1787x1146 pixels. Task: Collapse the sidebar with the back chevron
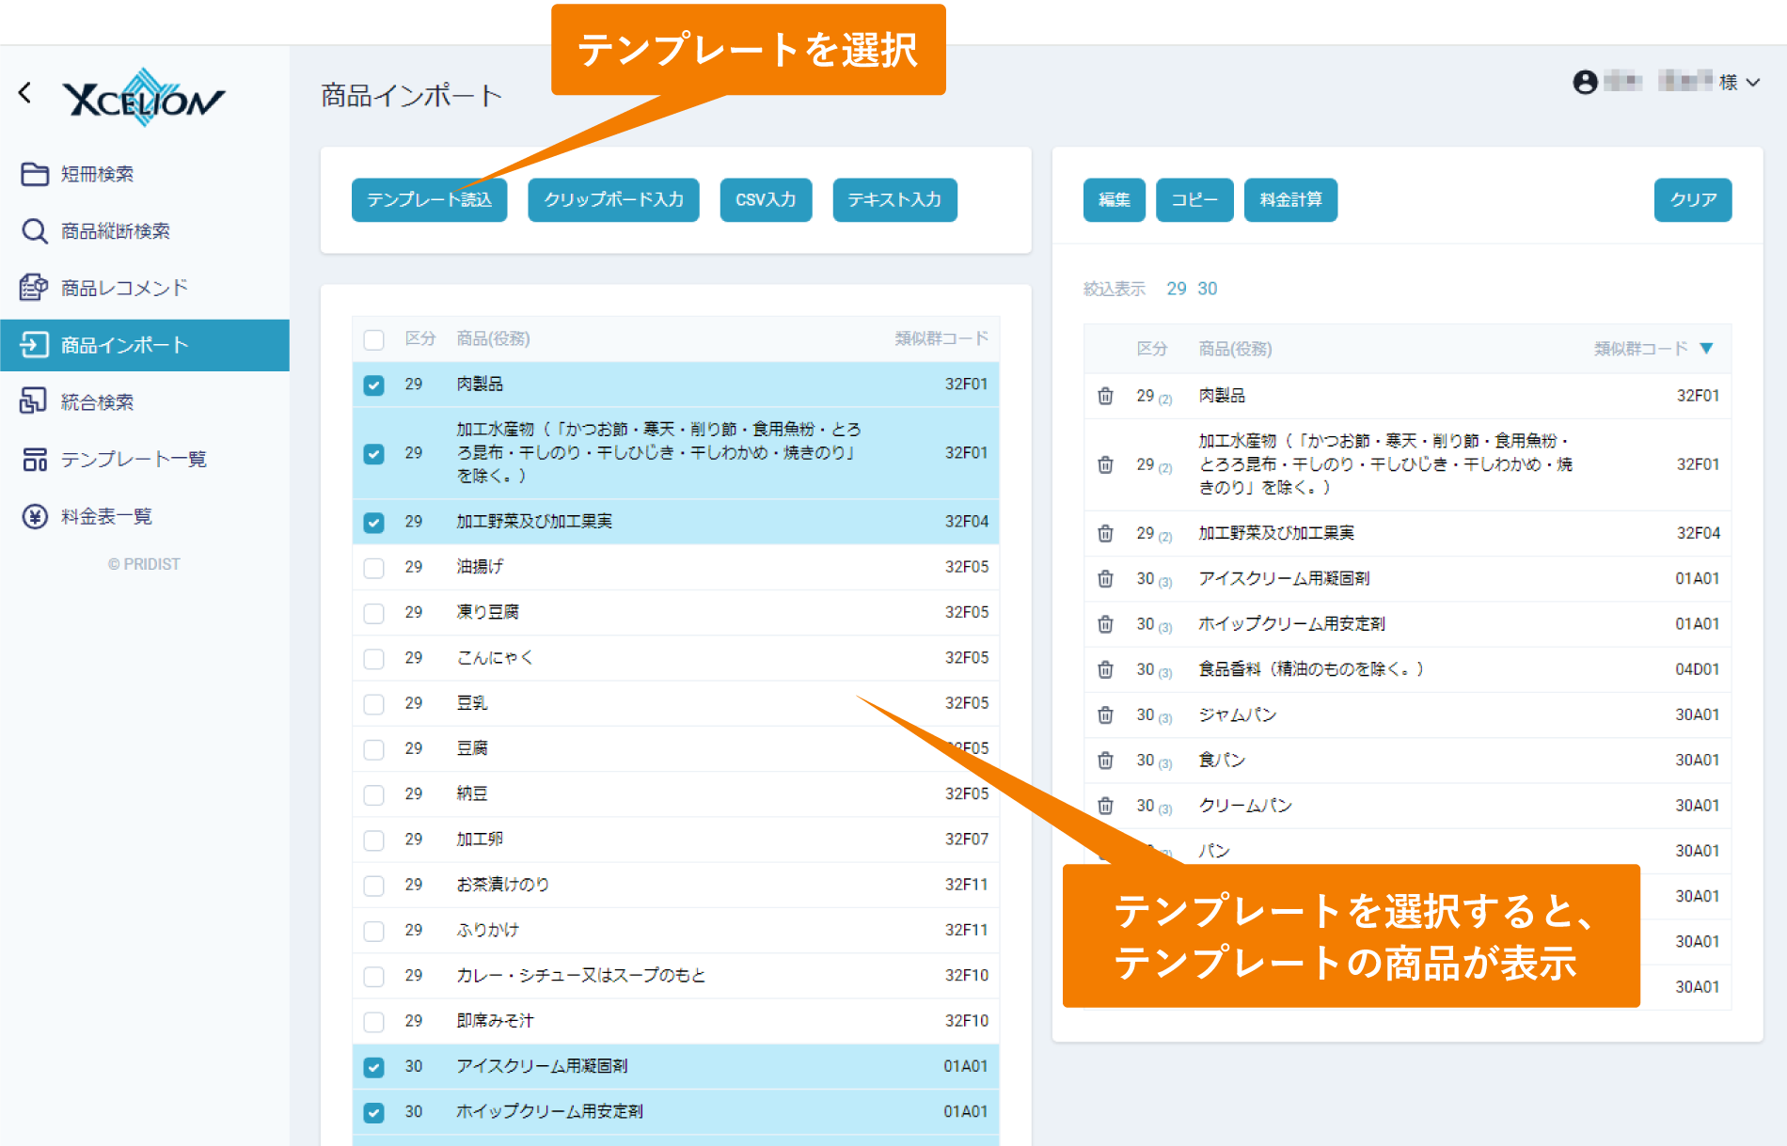pyautogui.click(x=25, y=92)
